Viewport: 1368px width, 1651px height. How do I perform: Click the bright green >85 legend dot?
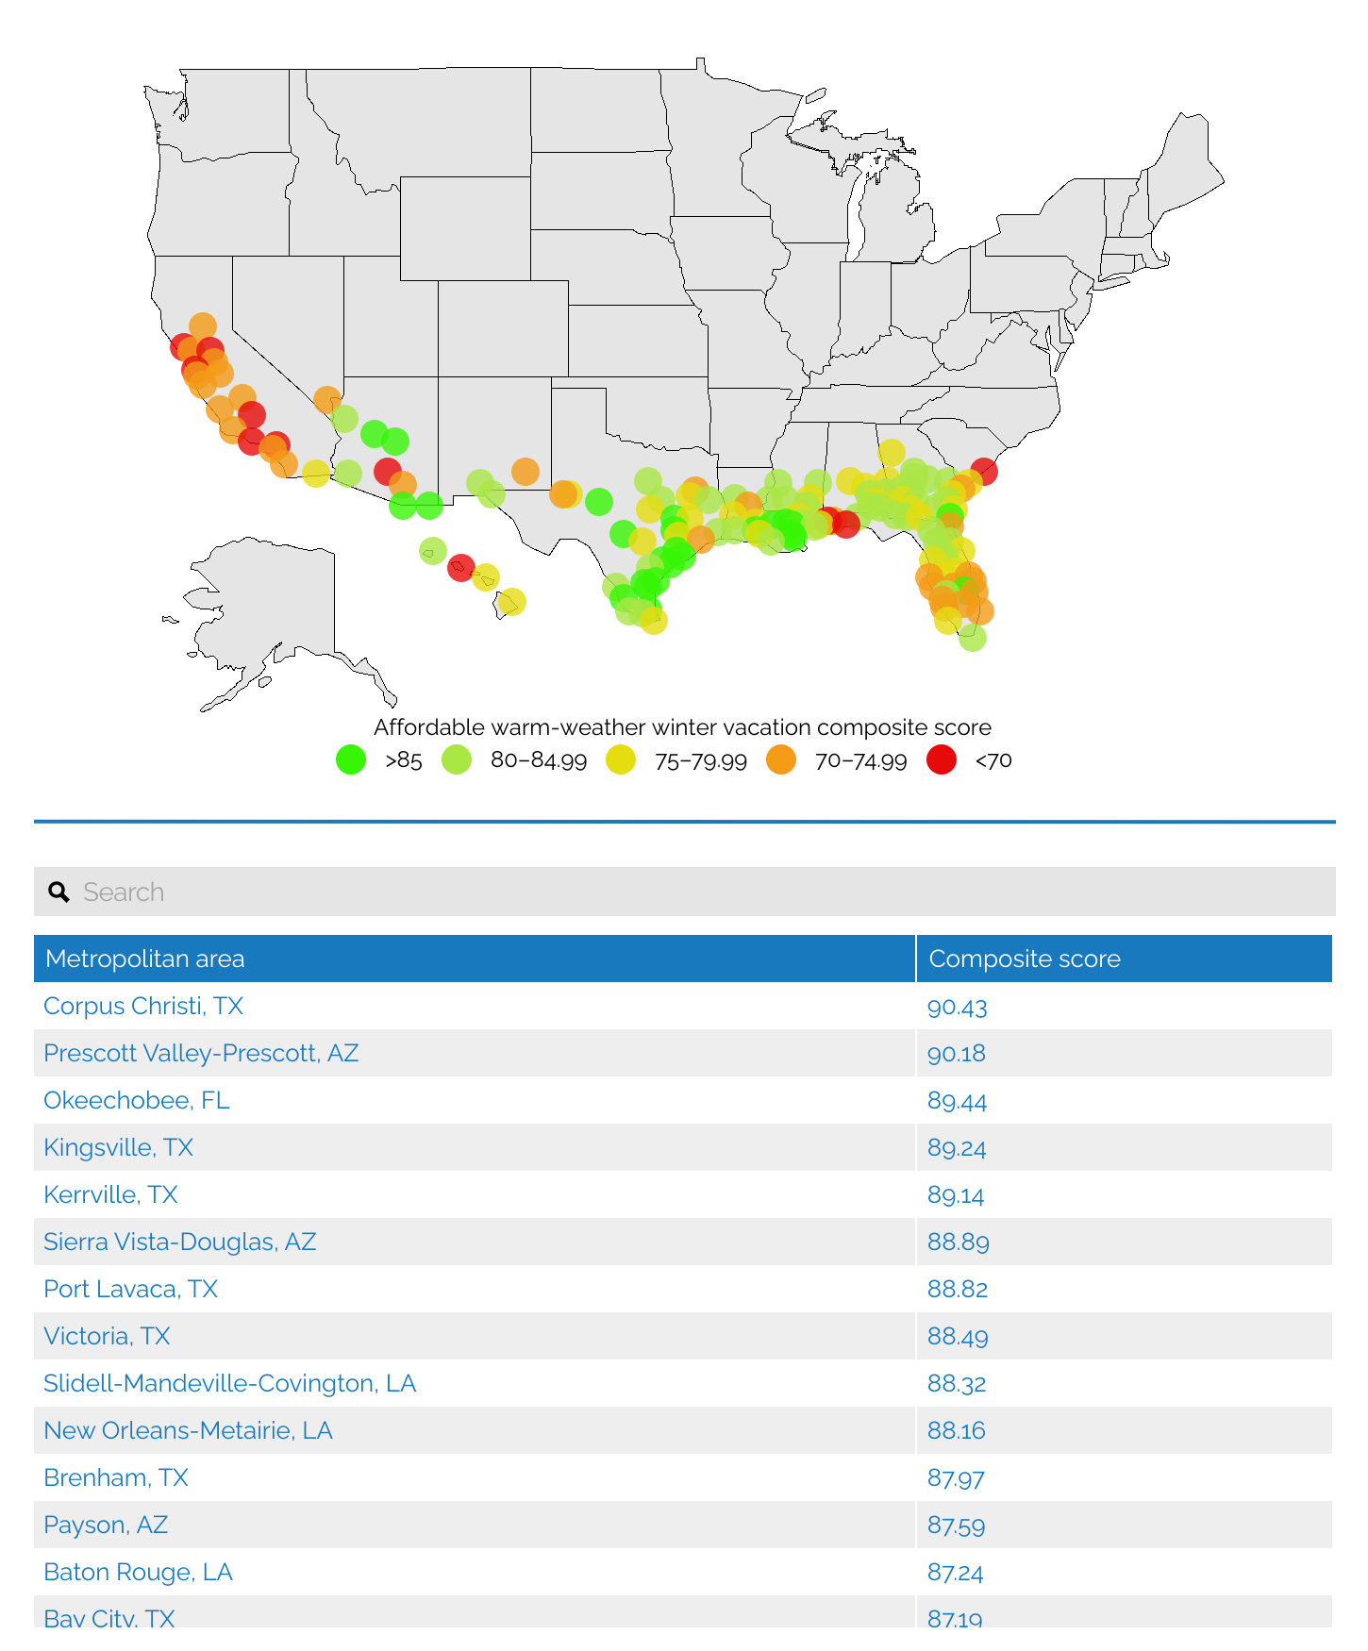[x=351, y=759]
